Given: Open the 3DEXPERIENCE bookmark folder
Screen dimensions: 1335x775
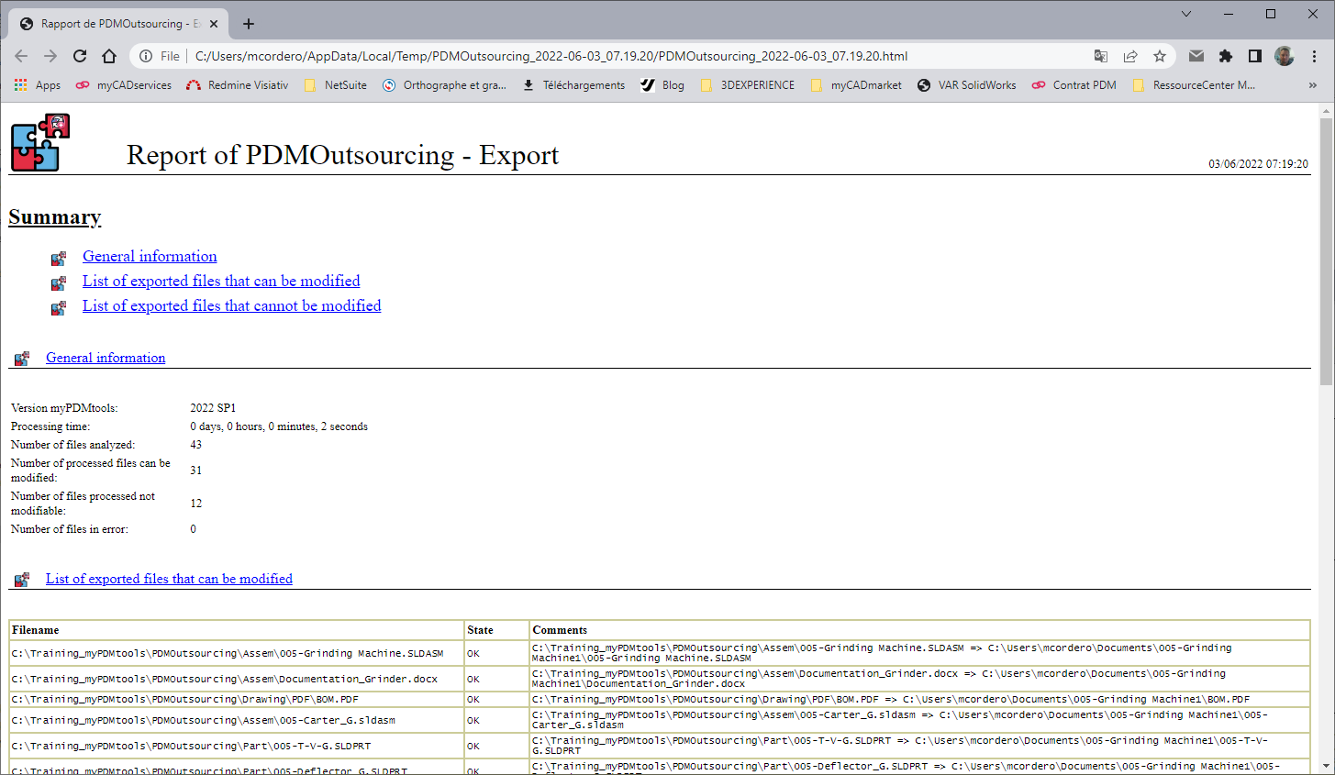Looking at the screenshot, I should 748,85.
